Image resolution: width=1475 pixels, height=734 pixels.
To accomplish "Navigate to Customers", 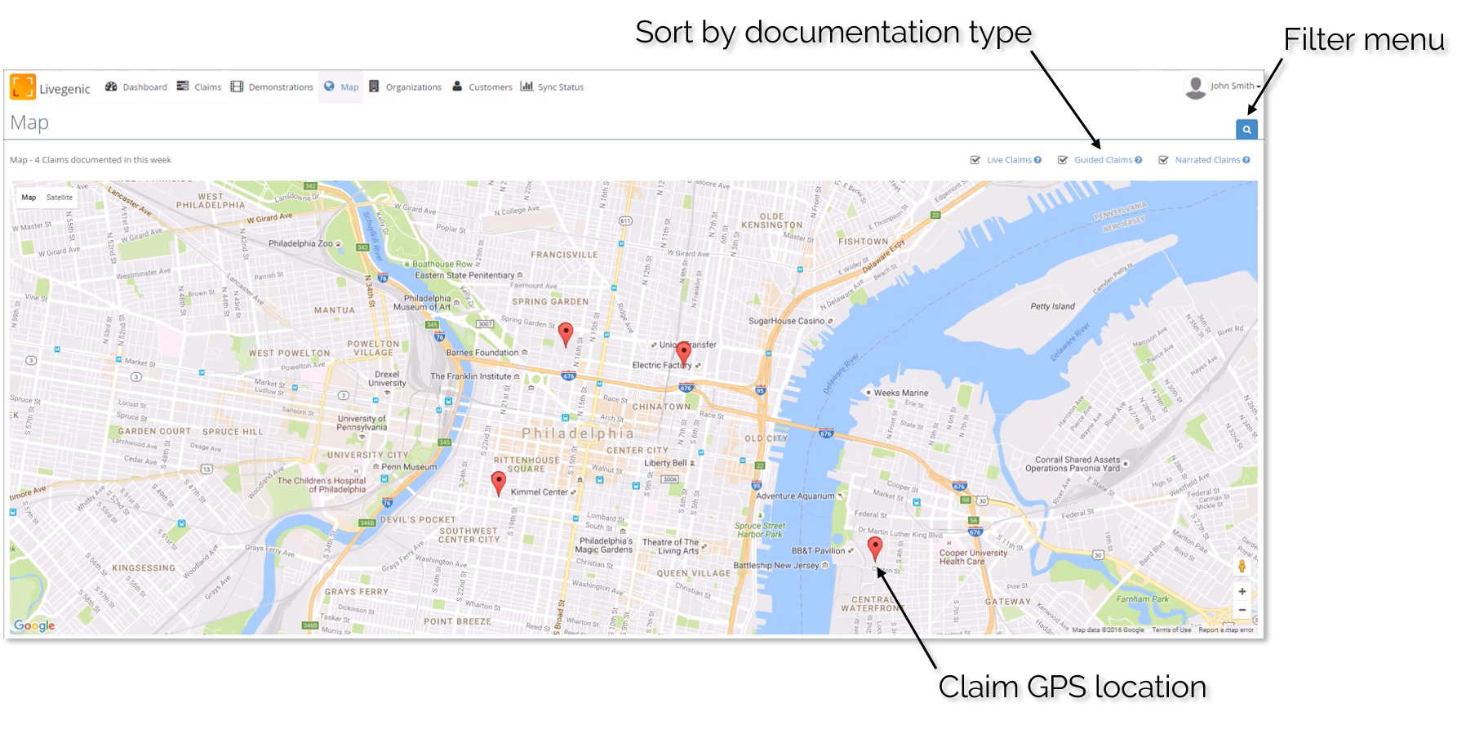I will point(482,87).
